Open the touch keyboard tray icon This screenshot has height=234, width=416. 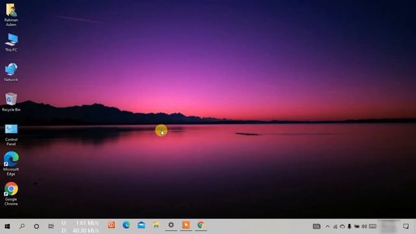point(372,226)
